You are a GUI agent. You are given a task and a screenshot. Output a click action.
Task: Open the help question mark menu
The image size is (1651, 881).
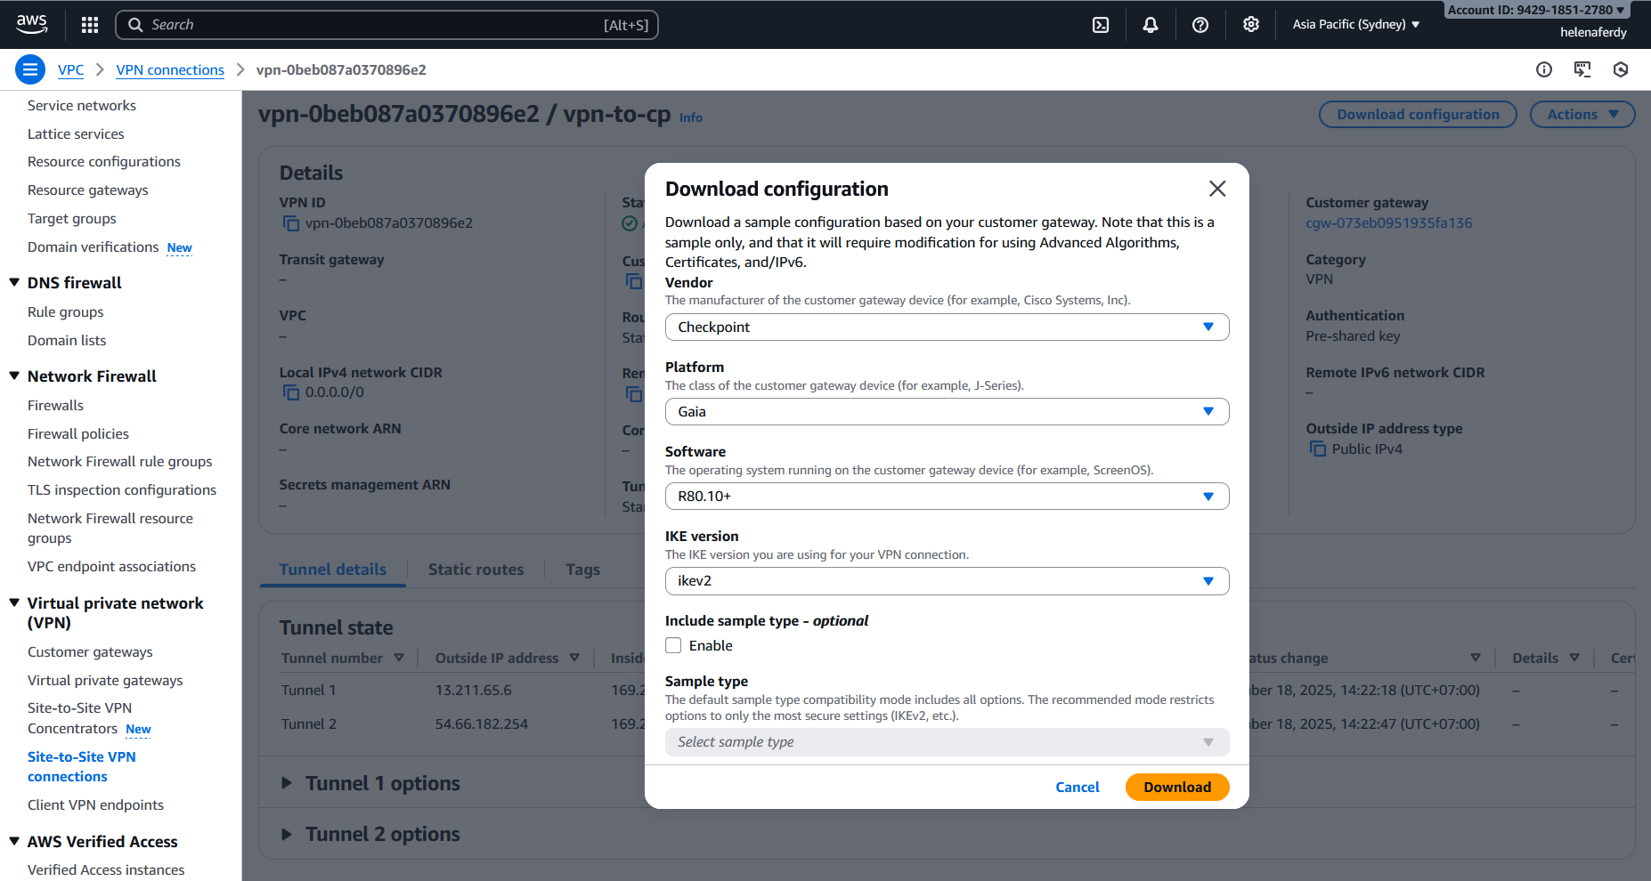click(1200, 25)
